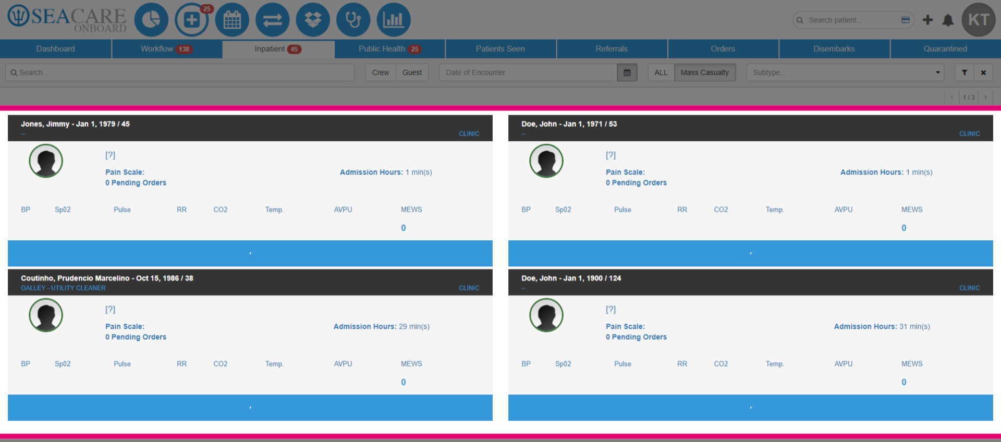Open the dropbox-style boxes icon
Viewport: 1001px width, 442px height.
click(x=313, y=20)
